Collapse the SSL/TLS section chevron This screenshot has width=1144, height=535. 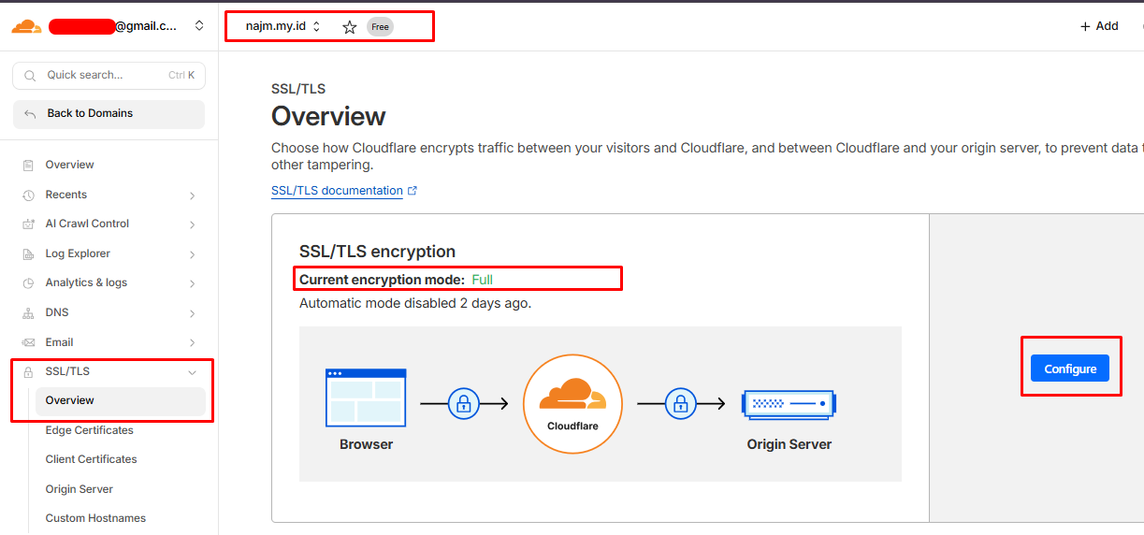(192, 372)
